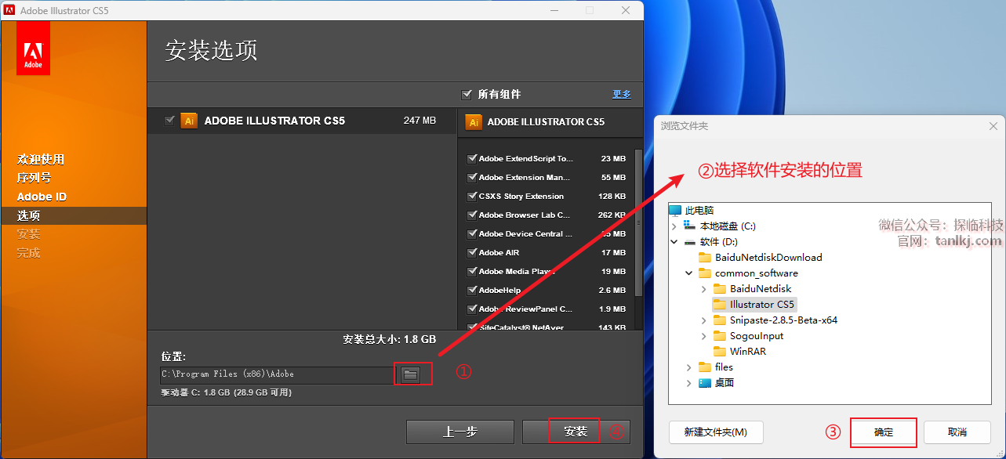This screenshot has height=459, width=1006.
Task: Select the ADOBE ILLUSTRATOR CS5 247 MB row
Action: pos(302,121)
